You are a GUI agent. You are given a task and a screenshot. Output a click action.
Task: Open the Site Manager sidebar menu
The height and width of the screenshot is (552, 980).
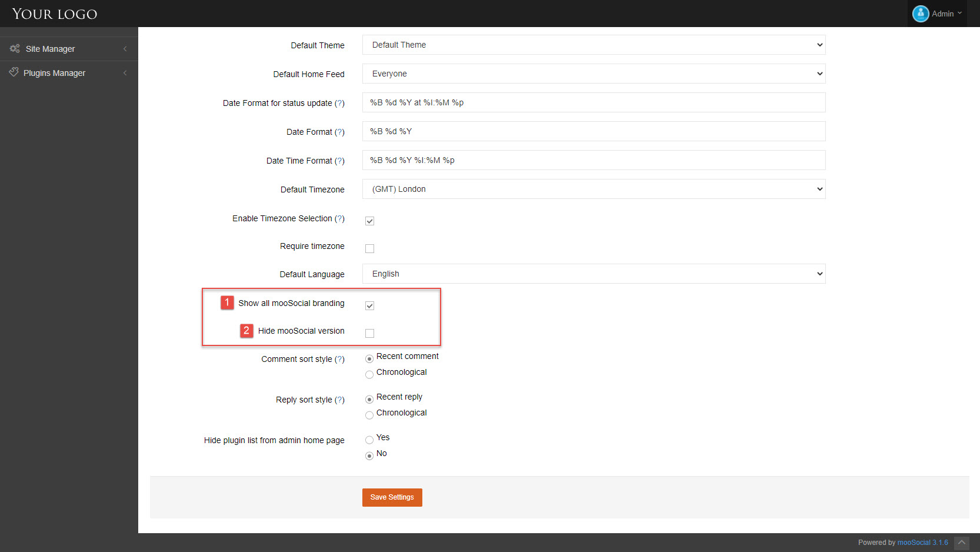tap(69, 49)
